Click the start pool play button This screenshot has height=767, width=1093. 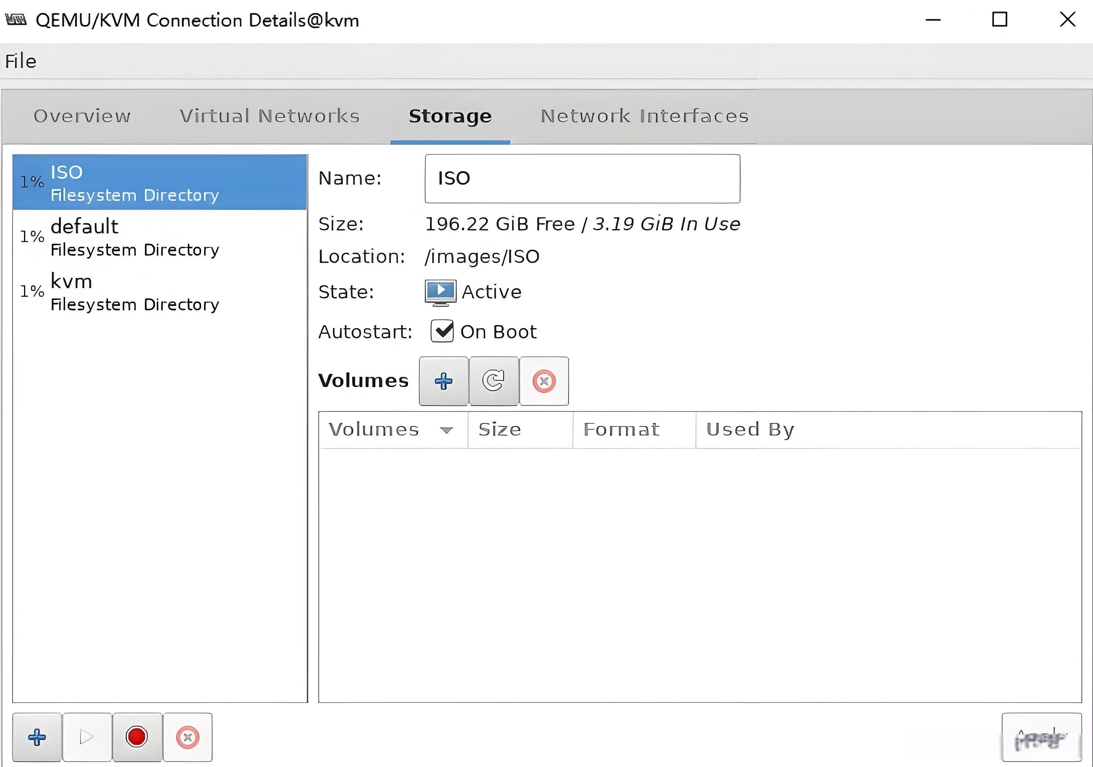point(87,737)
